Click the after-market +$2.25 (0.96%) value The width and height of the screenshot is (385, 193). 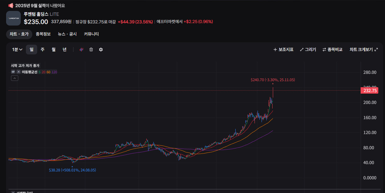tap(198, 22)
